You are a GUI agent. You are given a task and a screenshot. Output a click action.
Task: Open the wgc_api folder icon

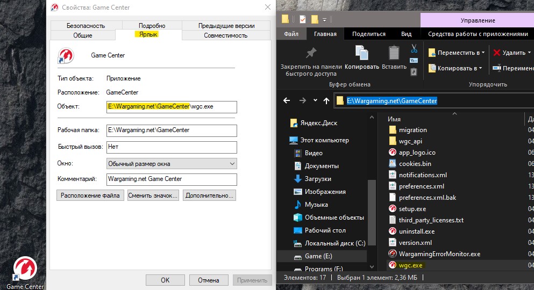click(393, 141)
